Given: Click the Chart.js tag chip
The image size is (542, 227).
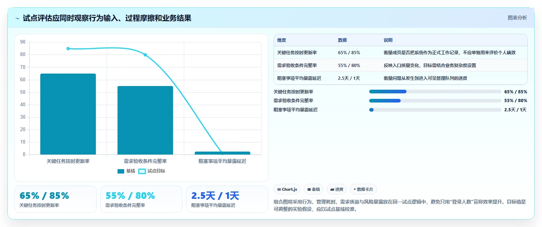Looking at the screenshot, I should pos(287,189).
